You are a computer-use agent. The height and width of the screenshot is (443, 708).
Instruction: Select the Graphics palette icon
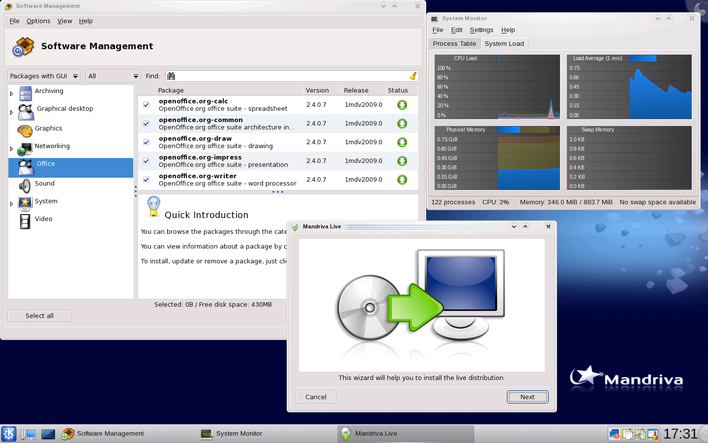point(25,130)
